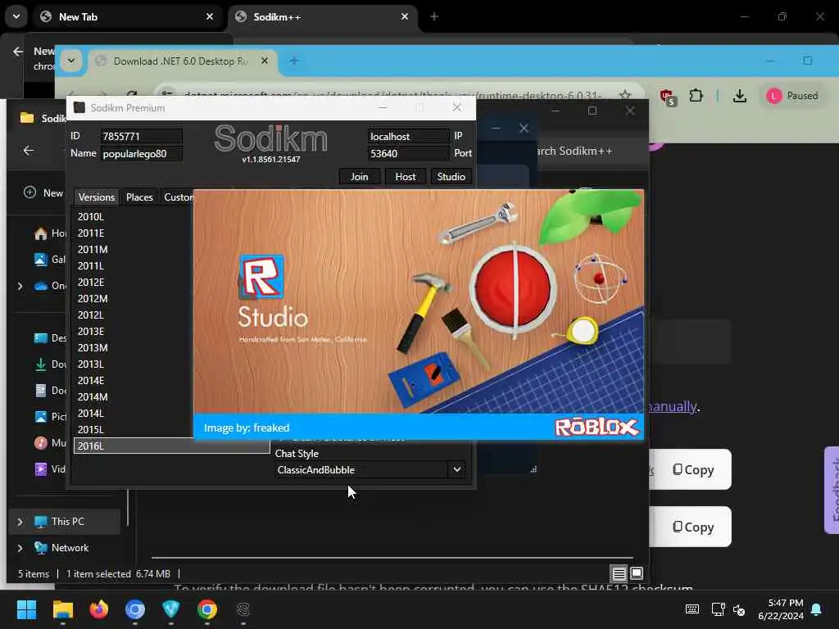Open Documents folder in File Explorer sidebar

point(50,391)
